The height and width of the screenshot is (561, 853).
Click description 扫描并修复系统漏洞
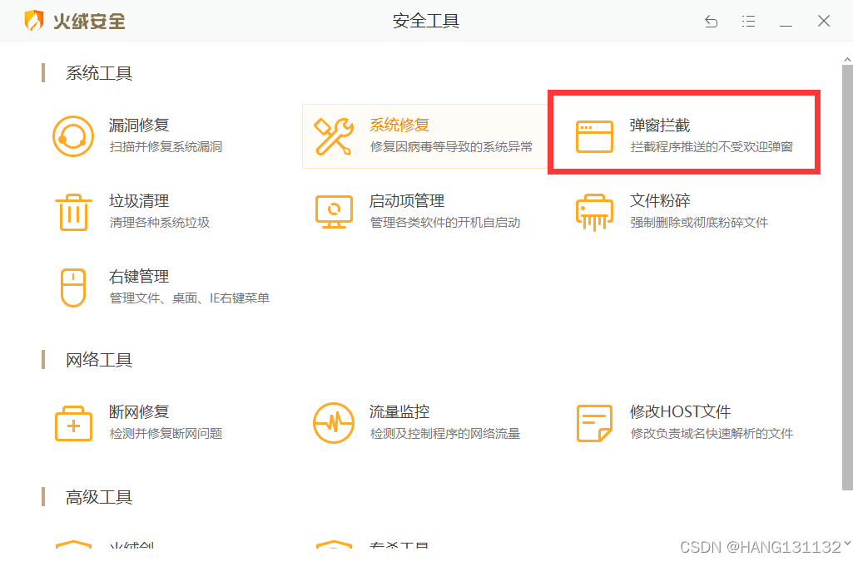pyautogui.click(x=166, y=146)
